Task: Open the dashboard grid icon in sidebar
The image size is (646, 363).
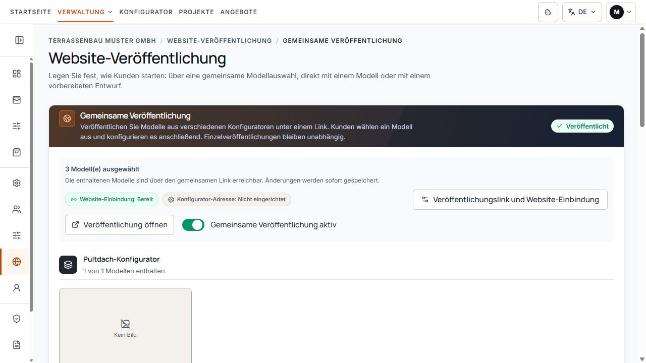Action: click(x=17, y=74)
